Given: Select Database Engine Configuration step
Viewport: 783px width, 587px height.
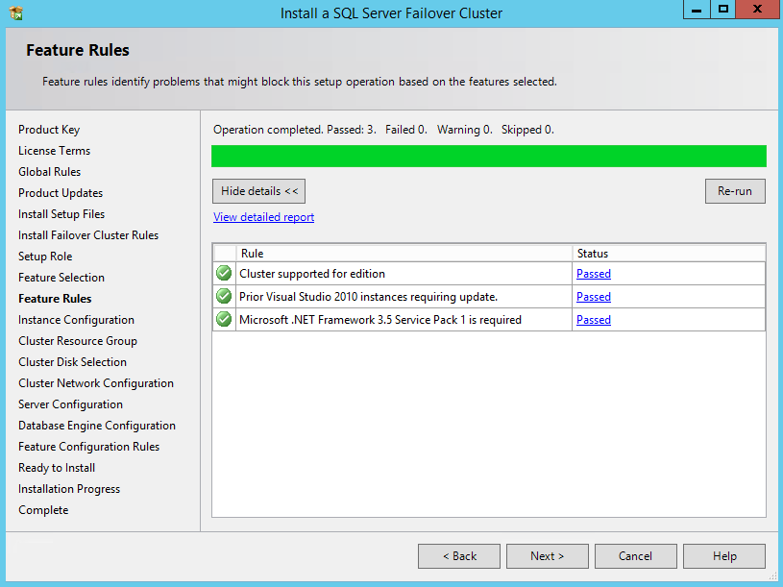Looking at the screenshot, I should click(97, 426).
